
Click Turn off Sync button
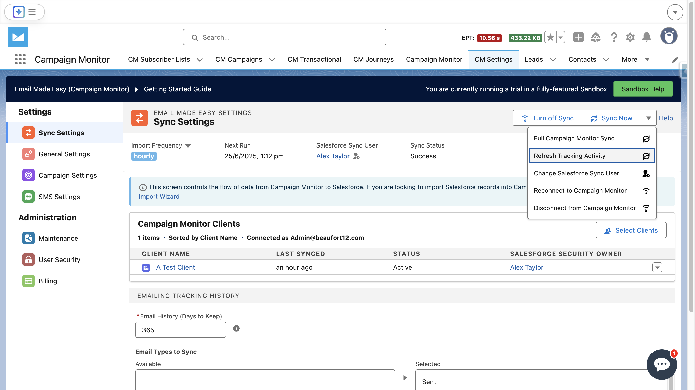[x=547, y=118]
